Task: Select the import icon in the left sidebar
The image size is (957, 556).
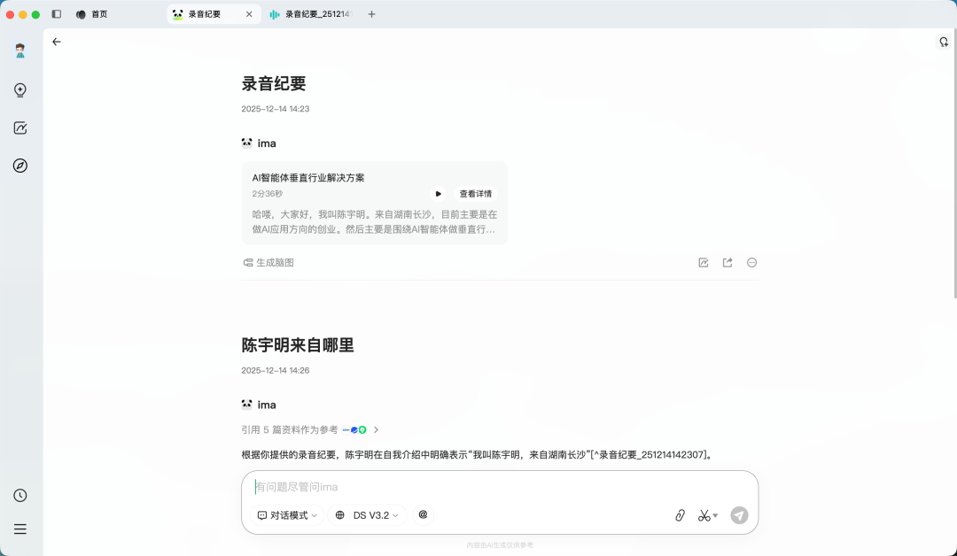Action: tap(20, 89)
